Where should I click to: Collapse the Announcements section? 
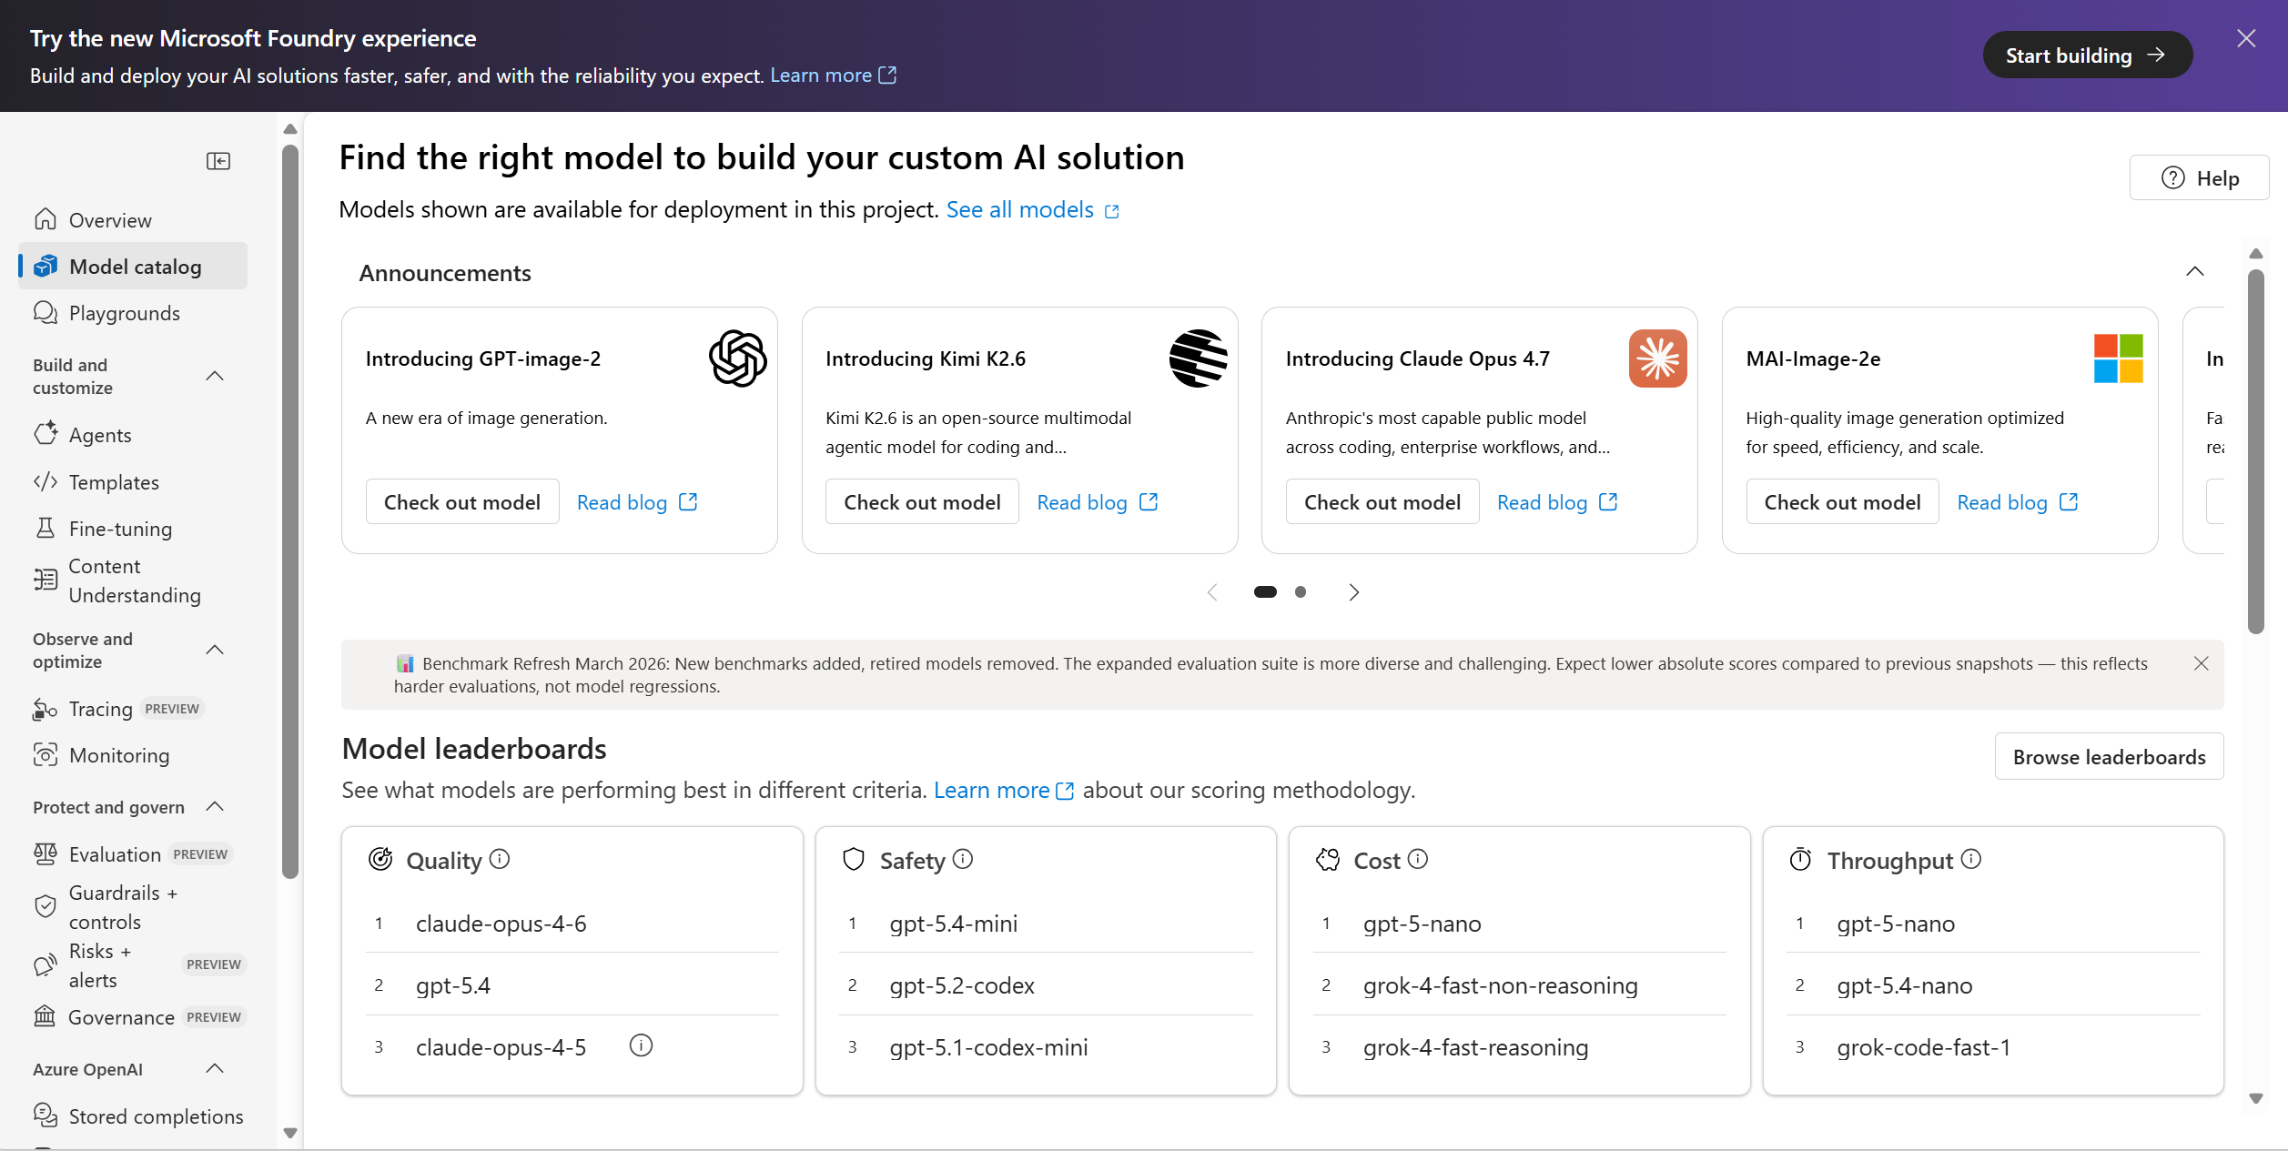(2195, 272)
